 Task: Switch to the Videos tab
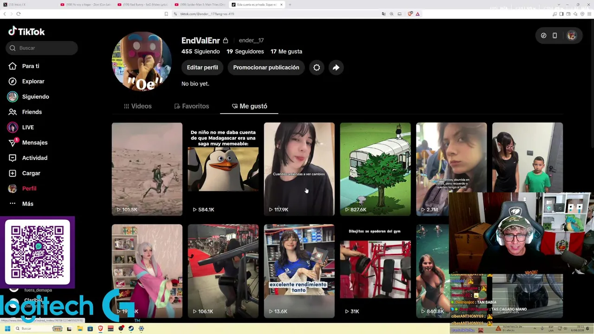[138, 106]
